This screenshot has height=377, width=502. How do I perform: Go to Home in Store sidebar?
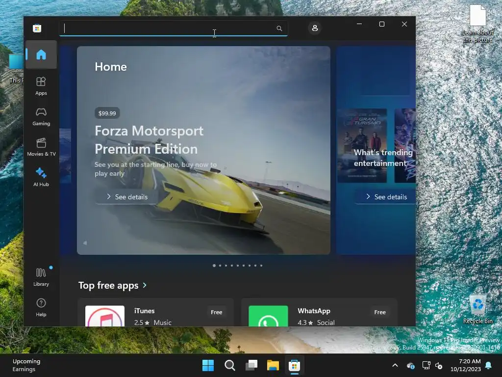(x=41, y=54)
